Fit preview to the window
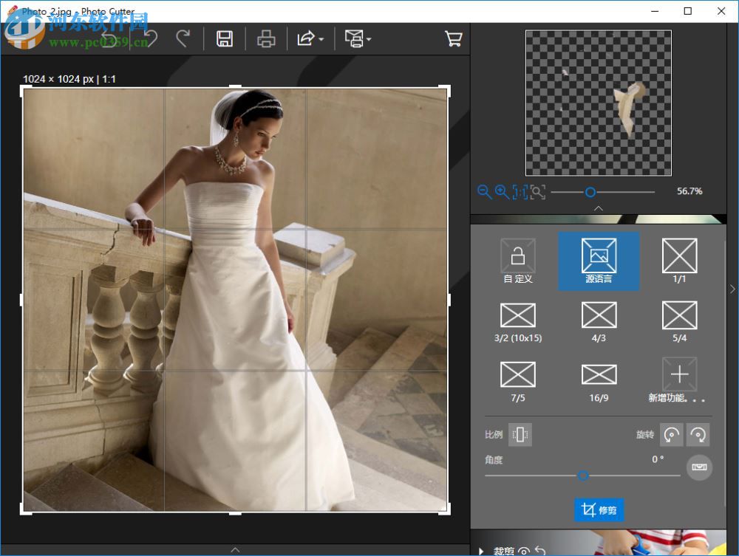Image resolution: width=739 pixels, height=556 pixels. [x=539, y=192]
